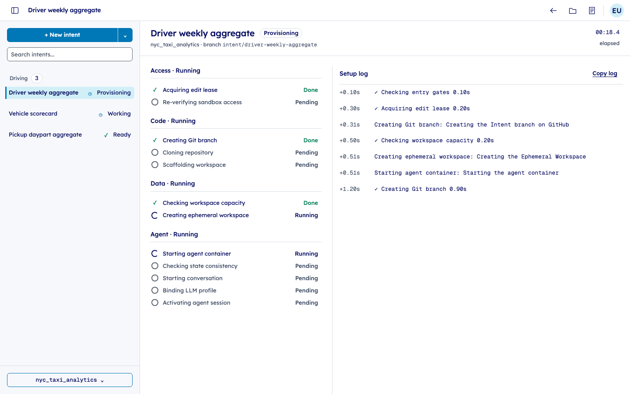Image resolution: width=630 pixels, height=394 pixels.
Task: Click the Cloning repository pending circle
Action: pos(154,152)
